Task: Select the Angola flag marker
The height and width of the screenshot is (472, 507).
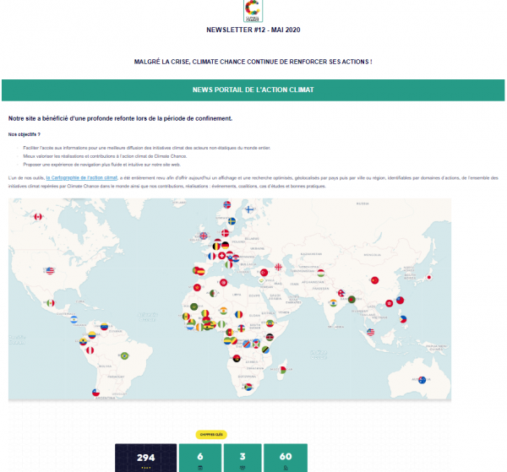Action: [237, 359]
